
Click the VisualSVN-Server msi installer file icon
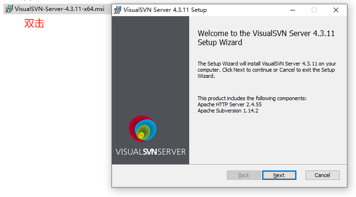coord(9,9)
